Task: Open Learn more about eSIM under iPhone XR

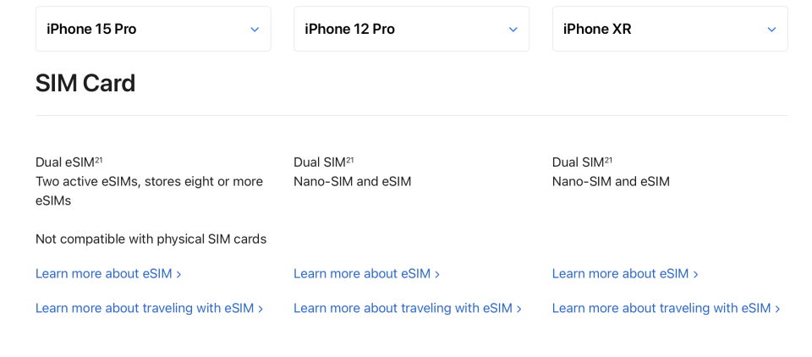Action: [x=625, y=273]
